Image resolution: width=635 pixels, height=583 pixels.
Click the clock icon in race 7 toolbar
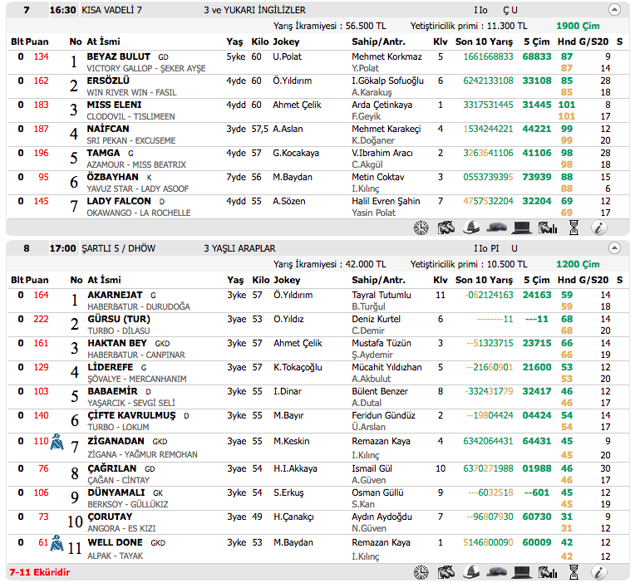(x=421, y=227)
